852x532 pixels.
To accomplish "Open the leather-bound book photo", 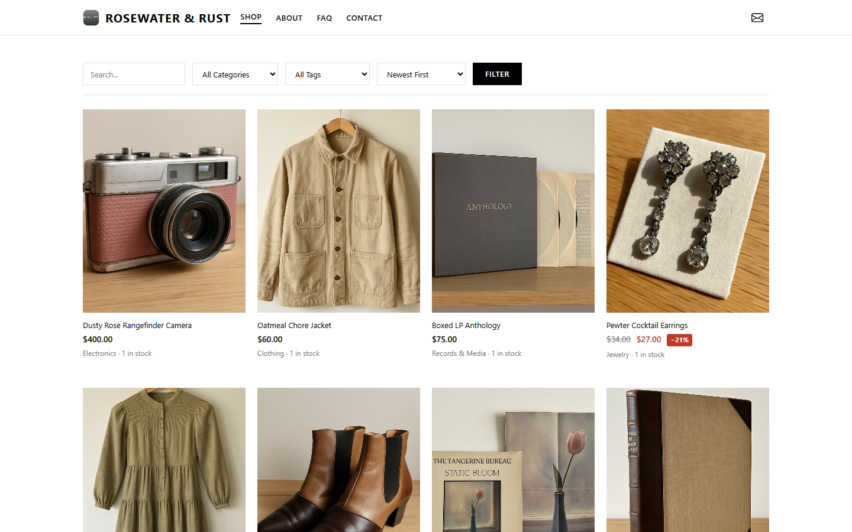I will click(x=688, y=460).
